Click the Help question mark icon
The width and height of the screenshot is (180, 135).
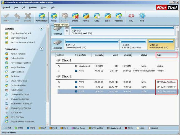tap(142, 16)
